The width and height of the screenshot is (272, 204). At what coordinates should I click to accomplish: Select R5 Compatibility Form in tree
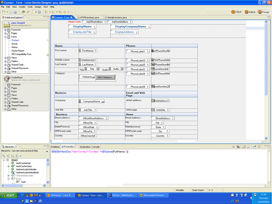(x=22, y=54)
